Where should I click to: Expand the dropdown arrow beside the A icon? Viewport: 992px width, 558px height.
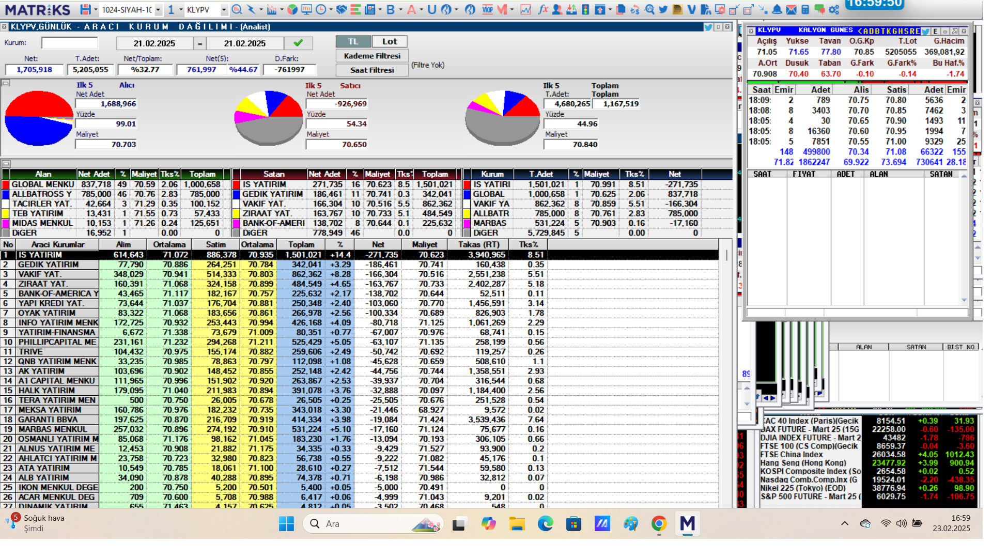click(421, 10)
